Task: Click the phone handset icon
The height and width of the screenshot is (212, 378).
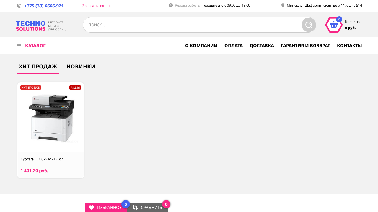Action: pyautogui.click(x=19, y=6)
